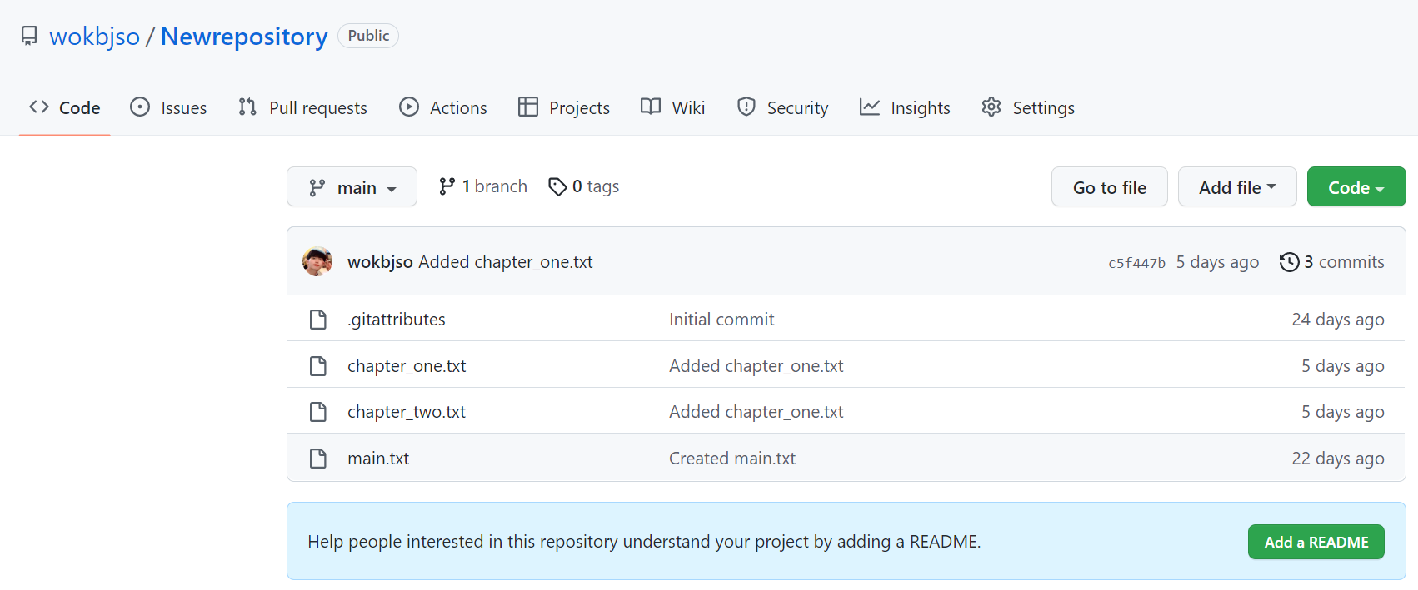1418x590 pixels.
Task: Open the Pull requests tab
Action: click(302, 107)
